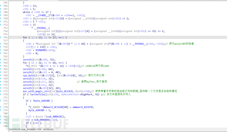Click the cpy_byte function call
Image resolution: width=227 pixels, height=132 pixels.
pyautogui.click(x=53, y=75)
